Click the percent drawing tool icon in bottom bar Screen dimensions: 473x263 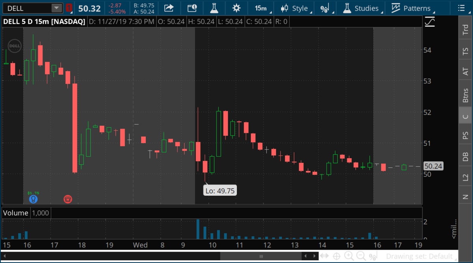point(372,256)
